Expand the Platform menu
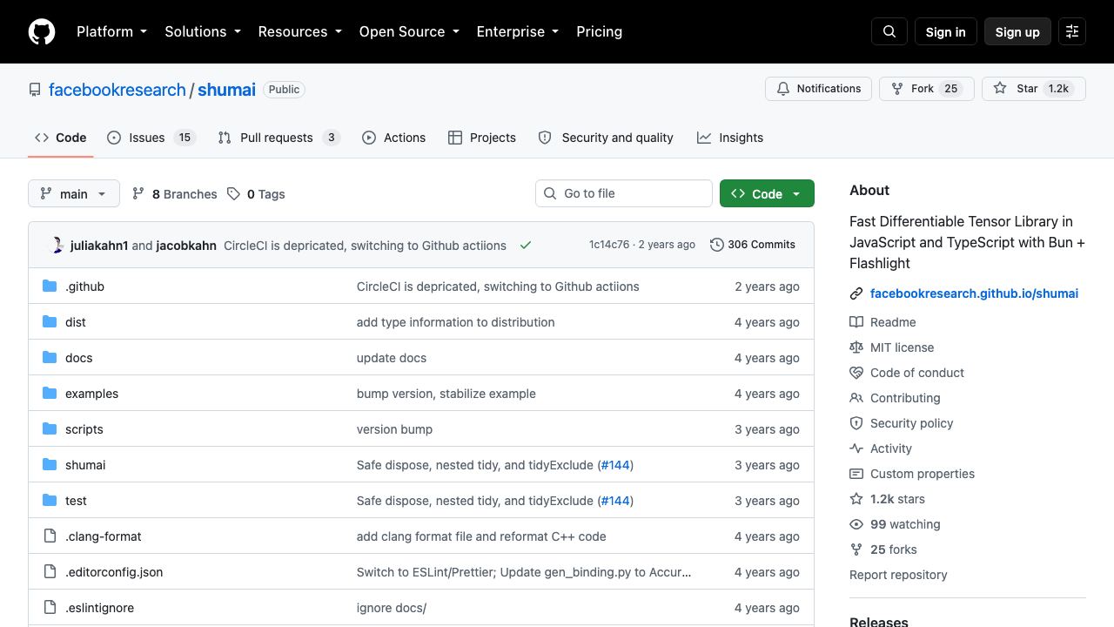Image resolution: width=1114 pixels, height=627 pixels. pyautogui.click(x=111, y=31)
